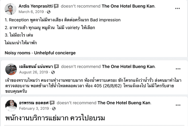The height and width of the screenshot is (127, 188).
Task: Open อรพรรณ ยอดยศ's profile picture
Action: pos(11,105)
